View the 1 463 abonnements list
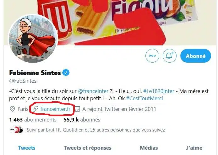 pos(33,119)
